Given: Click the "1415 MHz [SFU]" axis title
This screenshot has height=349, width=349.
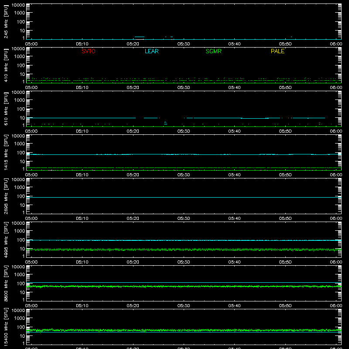Looking at the screenshot, I should (6, 152).
